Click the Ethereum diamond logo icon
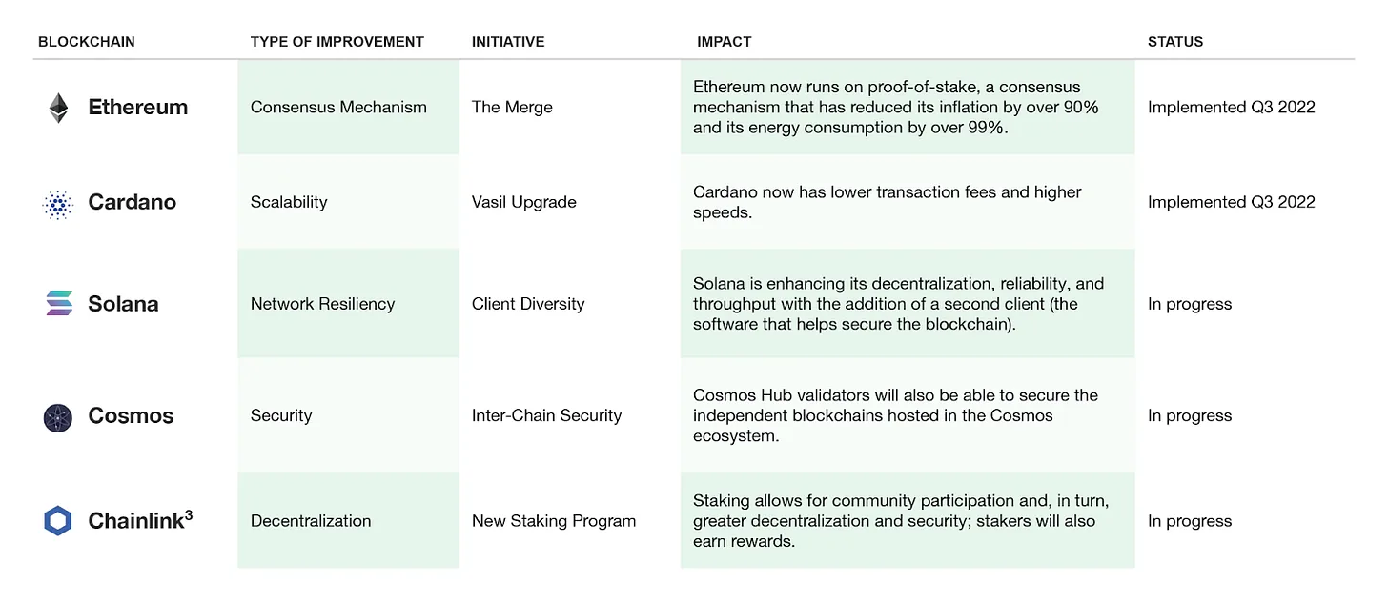The height and width of the screenshot is (603, 1388). [x=58, y=108]
